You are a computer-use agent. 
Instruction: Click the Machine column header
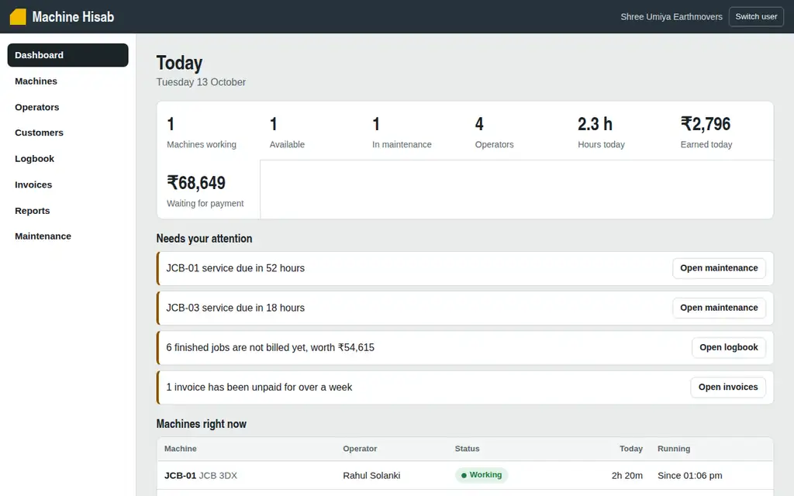180,449
